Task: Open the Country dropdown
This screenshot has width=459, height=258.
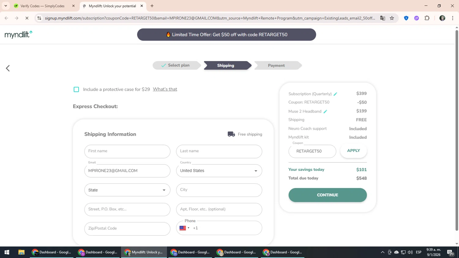Action: [219, 171]
